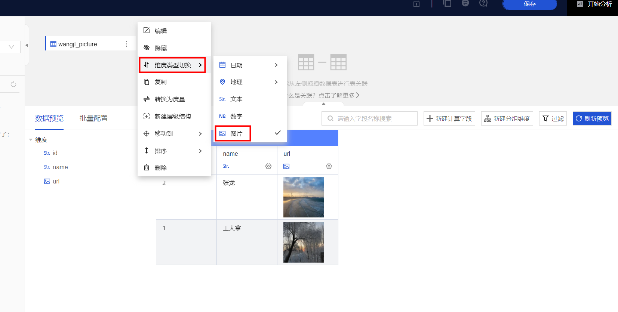Click the beach sunset thumbnail in row 2
The height and width of the screenshot is (312, 618).
click(303, 197)
